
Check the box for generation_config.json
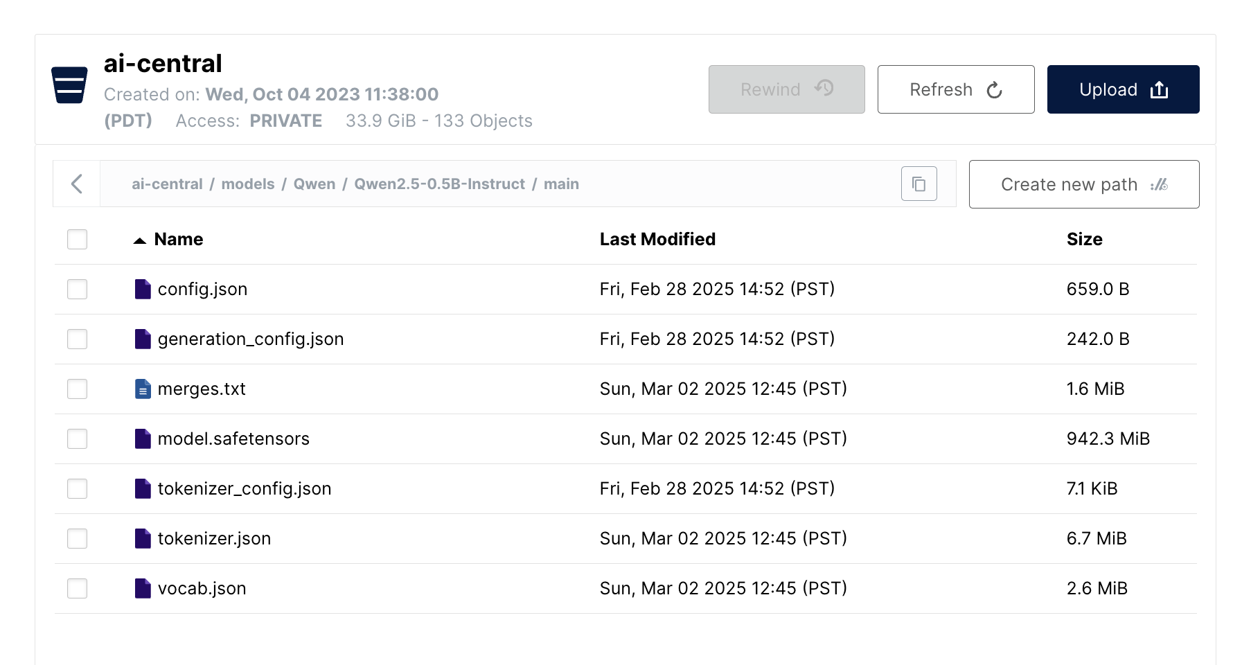click(77, 339)
